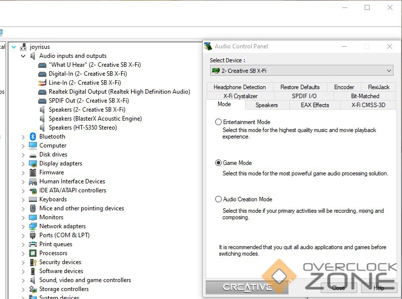Click the Display adapters icon
The width and height of the screenshot is (402, 299).
(x=33, y=163)
